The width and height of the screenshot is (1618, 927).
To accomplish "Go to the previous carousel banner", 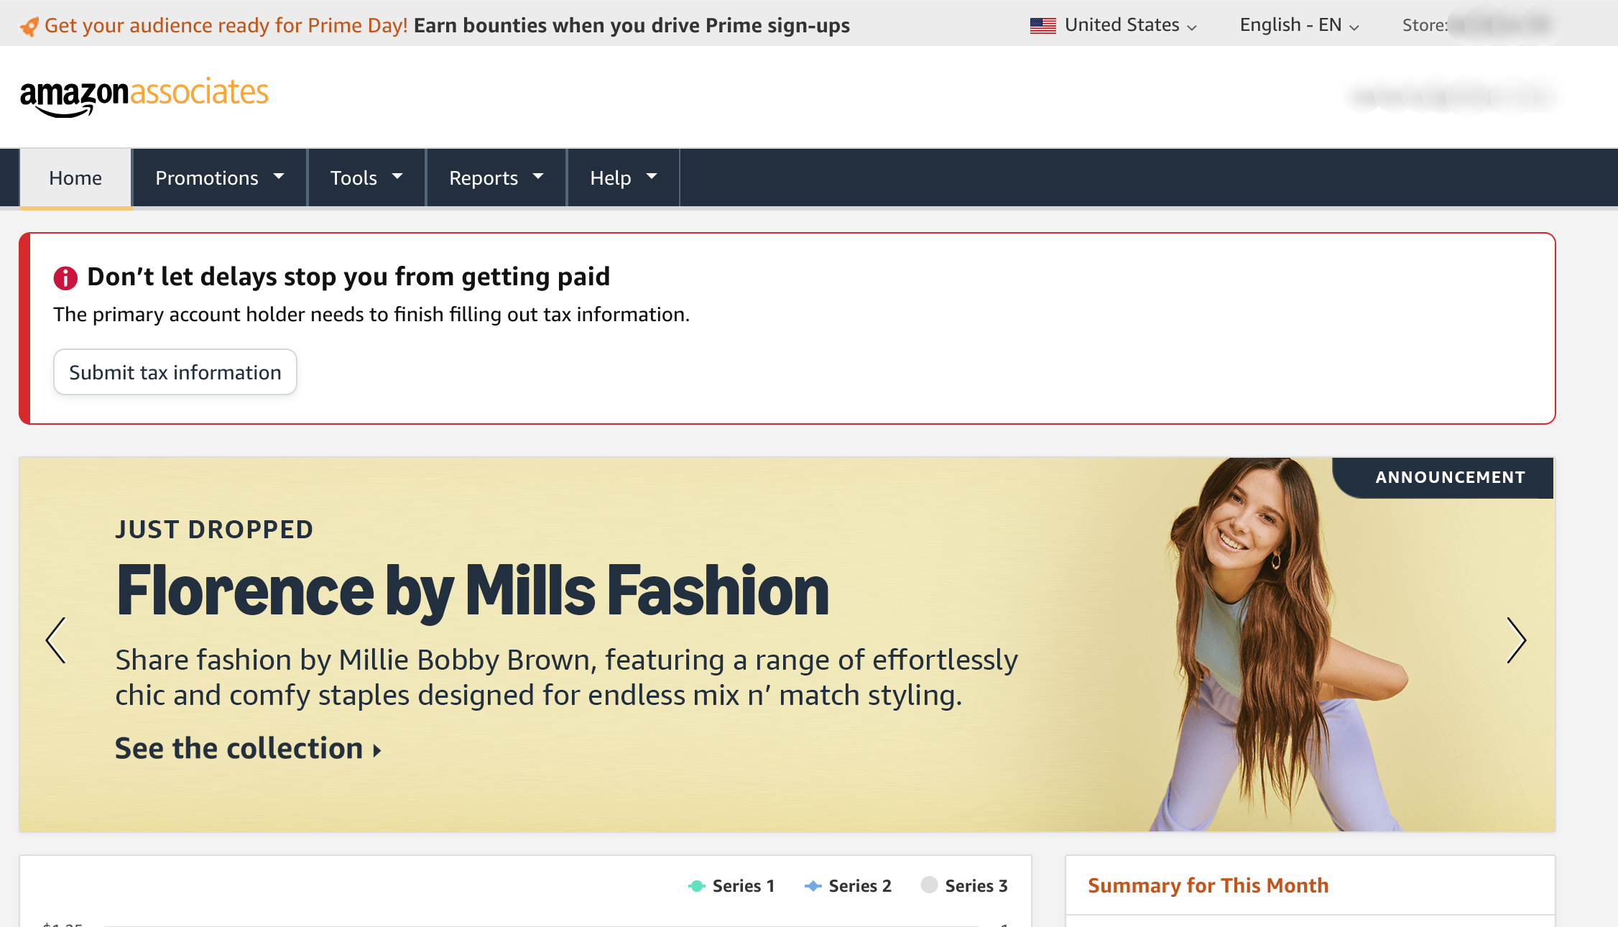I will click(56, 640).
